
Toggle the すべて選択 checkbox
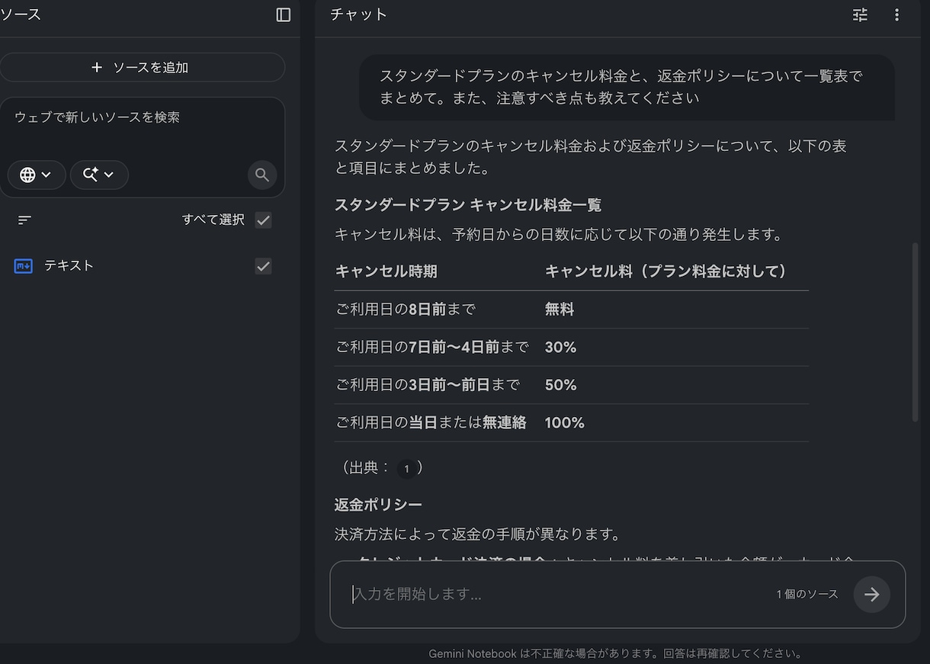click(263, 220)
